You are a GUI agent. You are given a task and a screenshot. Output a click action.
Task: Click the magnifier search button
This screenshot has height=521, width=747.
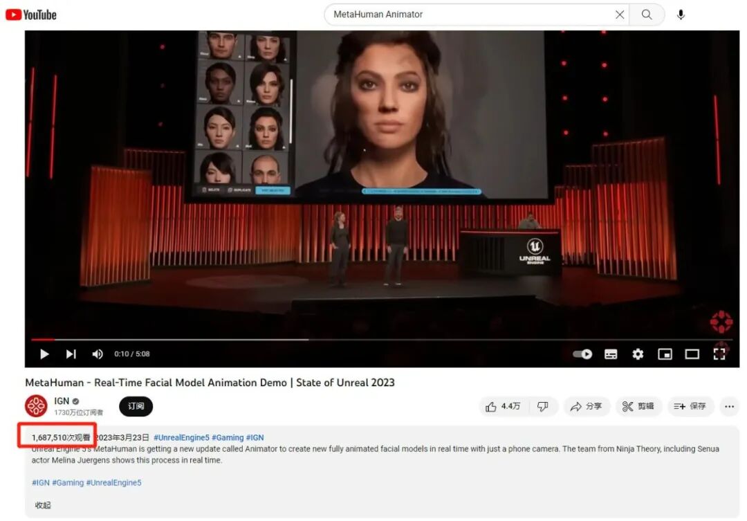[647, 15]
